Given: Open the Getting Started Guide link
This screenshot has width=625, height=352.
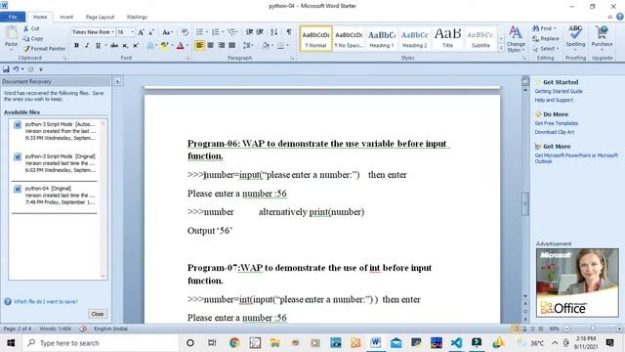Looking at the screenshot, I should tap(559, 91).
